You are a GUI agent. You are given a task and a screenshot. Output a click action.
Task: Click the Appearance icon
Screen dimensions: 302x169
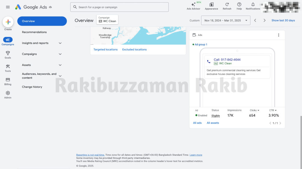(211, 6)
